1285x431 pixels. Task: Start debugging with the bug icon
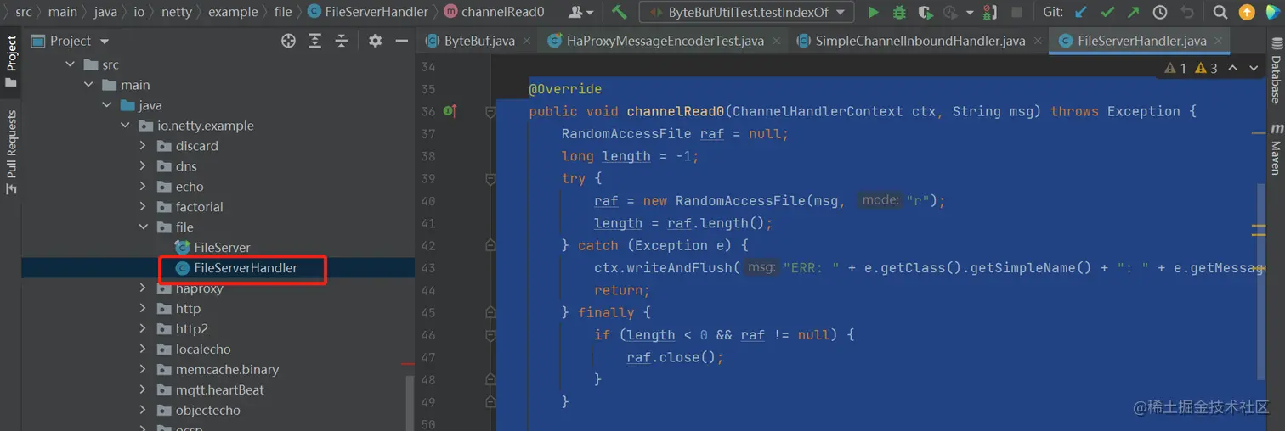point(899,12)
